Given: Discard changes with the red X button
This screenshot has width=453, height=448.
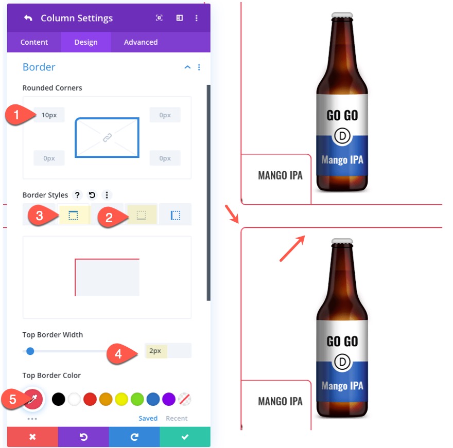Looking at the screenshot, I should [32, 437].
